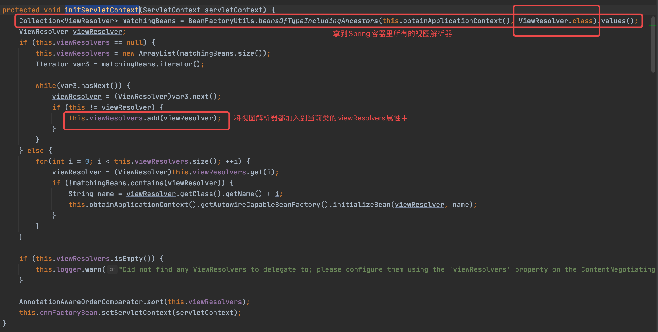The image size is (658, 332).
Task: Click the cnmFactoryBean field reference
Action: click(x=68, y=313)
